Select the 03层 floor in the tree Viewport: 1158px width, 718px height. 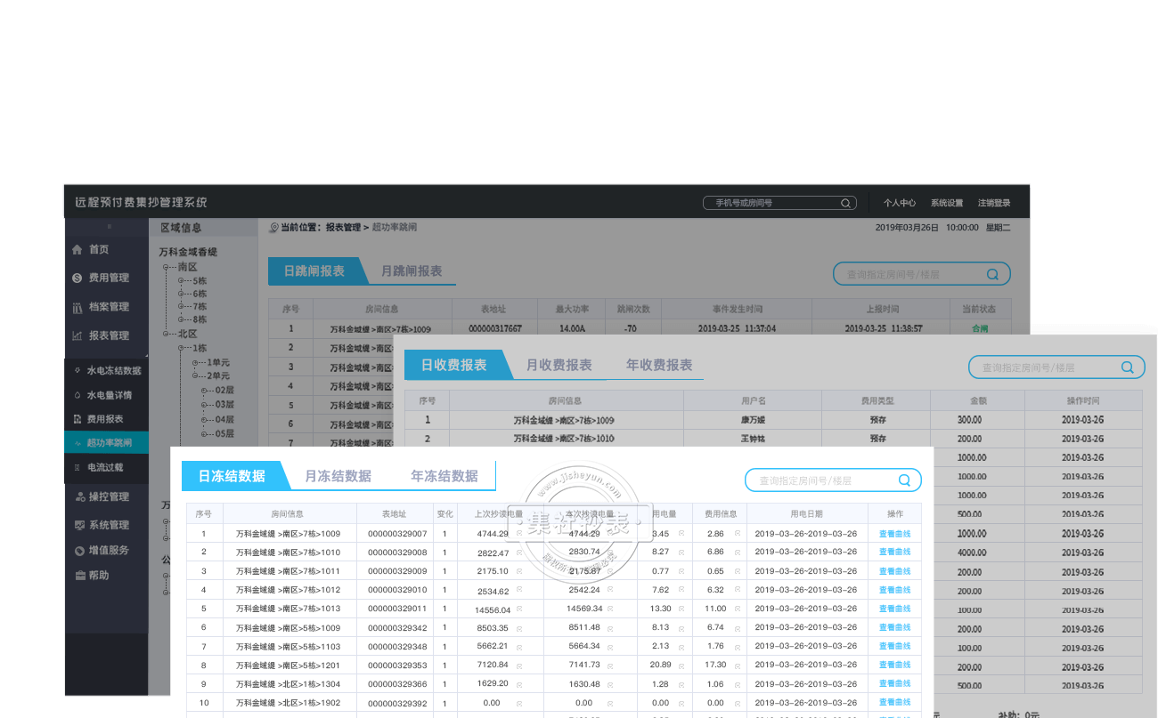(224, 405)
